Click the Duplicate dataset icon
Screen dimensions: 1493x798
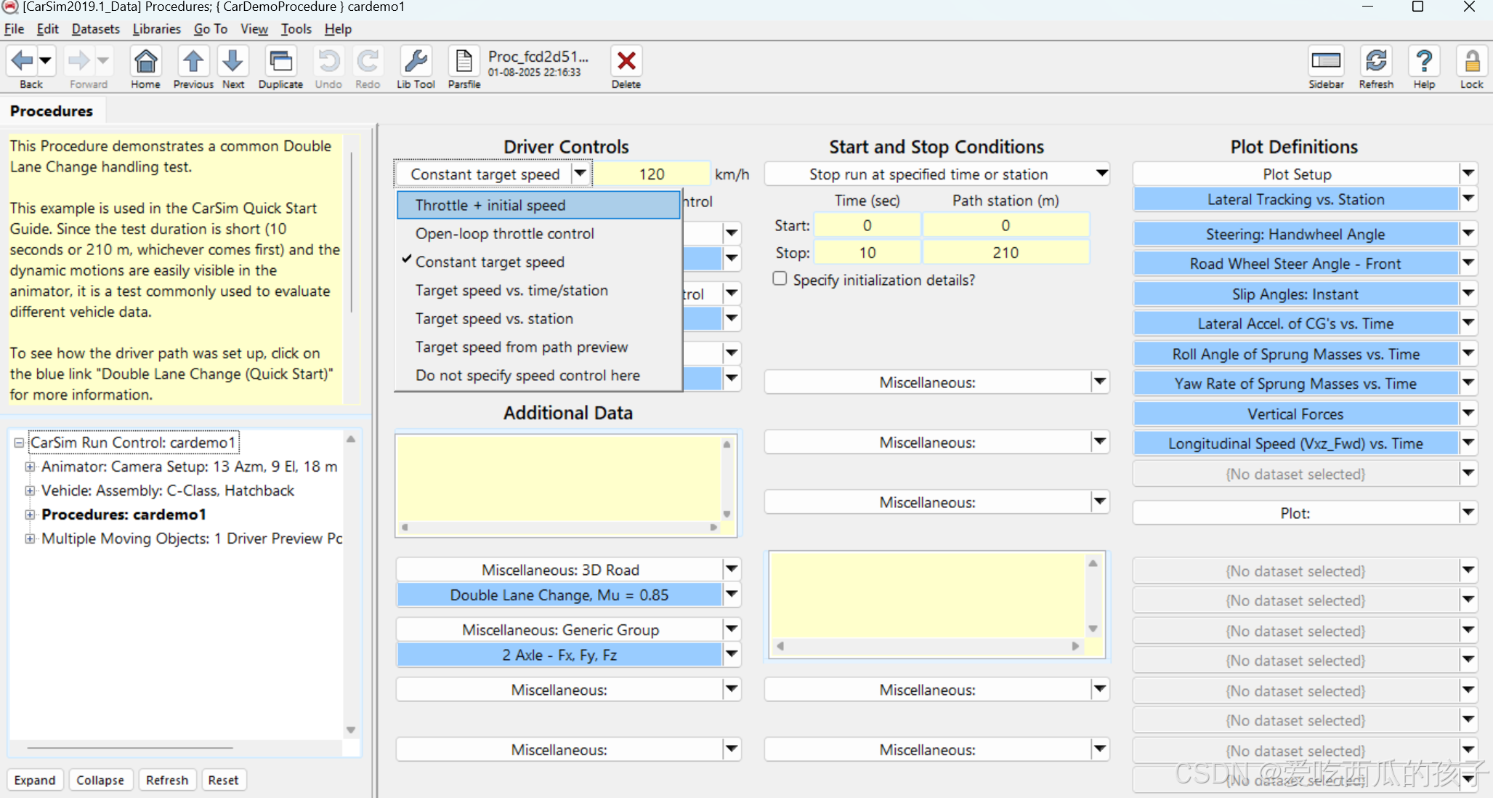[x=280, y=63]
